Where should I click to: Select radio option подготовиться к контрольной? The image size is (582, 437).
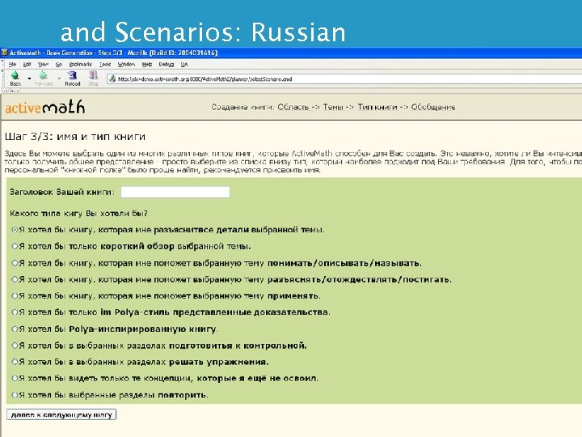tap(15, 346)
